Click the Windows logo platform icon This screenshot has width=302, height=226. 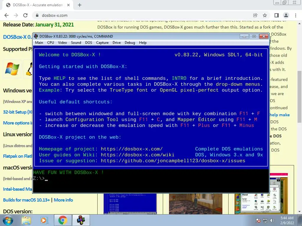tap(12, 69)
